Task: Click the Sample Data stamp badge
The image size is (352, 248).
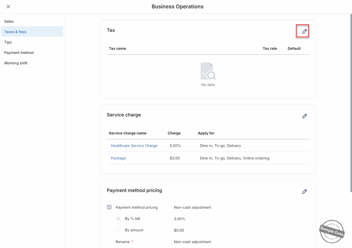Action: point(332,231)
